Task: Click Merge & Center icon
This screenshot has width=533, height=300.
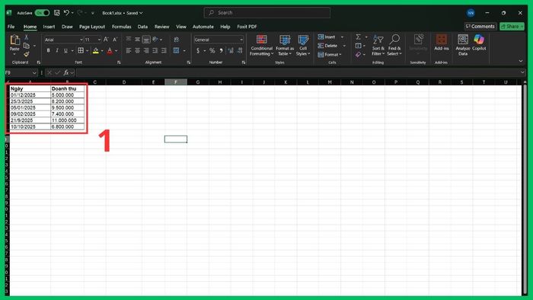Action: 176,50
